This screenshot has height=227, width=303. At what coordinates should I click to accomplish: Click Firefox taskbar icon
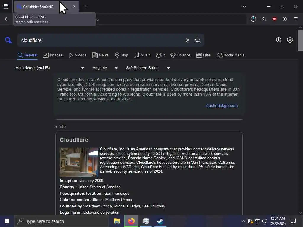click(131, 221)
